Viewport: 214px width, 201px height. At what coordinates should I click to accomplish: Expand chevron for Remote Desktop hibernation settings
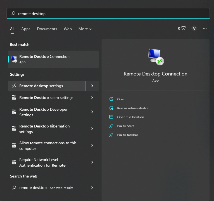pyautogui.click(x=92, y=129)
